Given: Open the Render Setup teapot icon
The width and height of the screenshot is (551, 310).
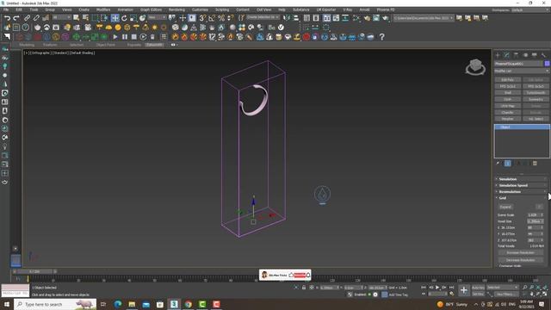Looking at the screenshot, I should 367,18.
